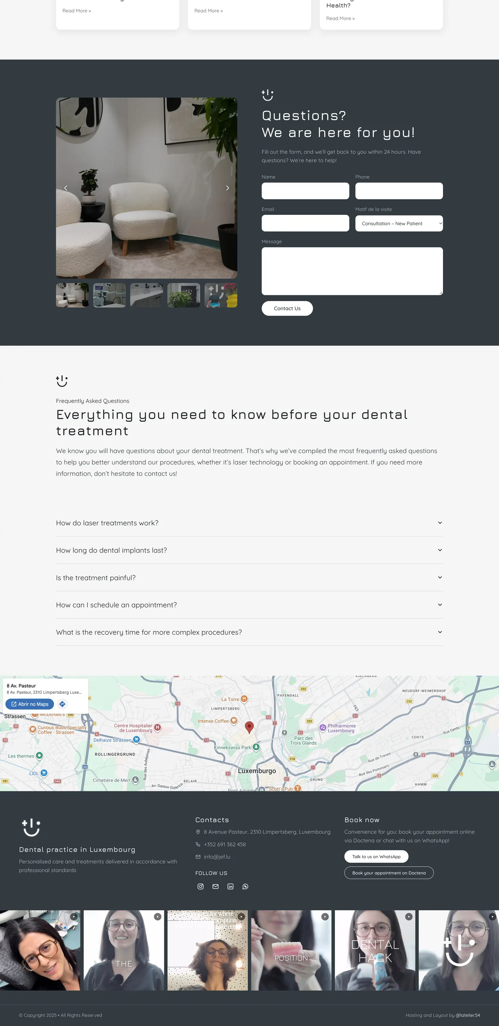Click the Philharmonie Luxembourg map marker
The width and height of the screenshot is (499, 1026).
(322, 727)
